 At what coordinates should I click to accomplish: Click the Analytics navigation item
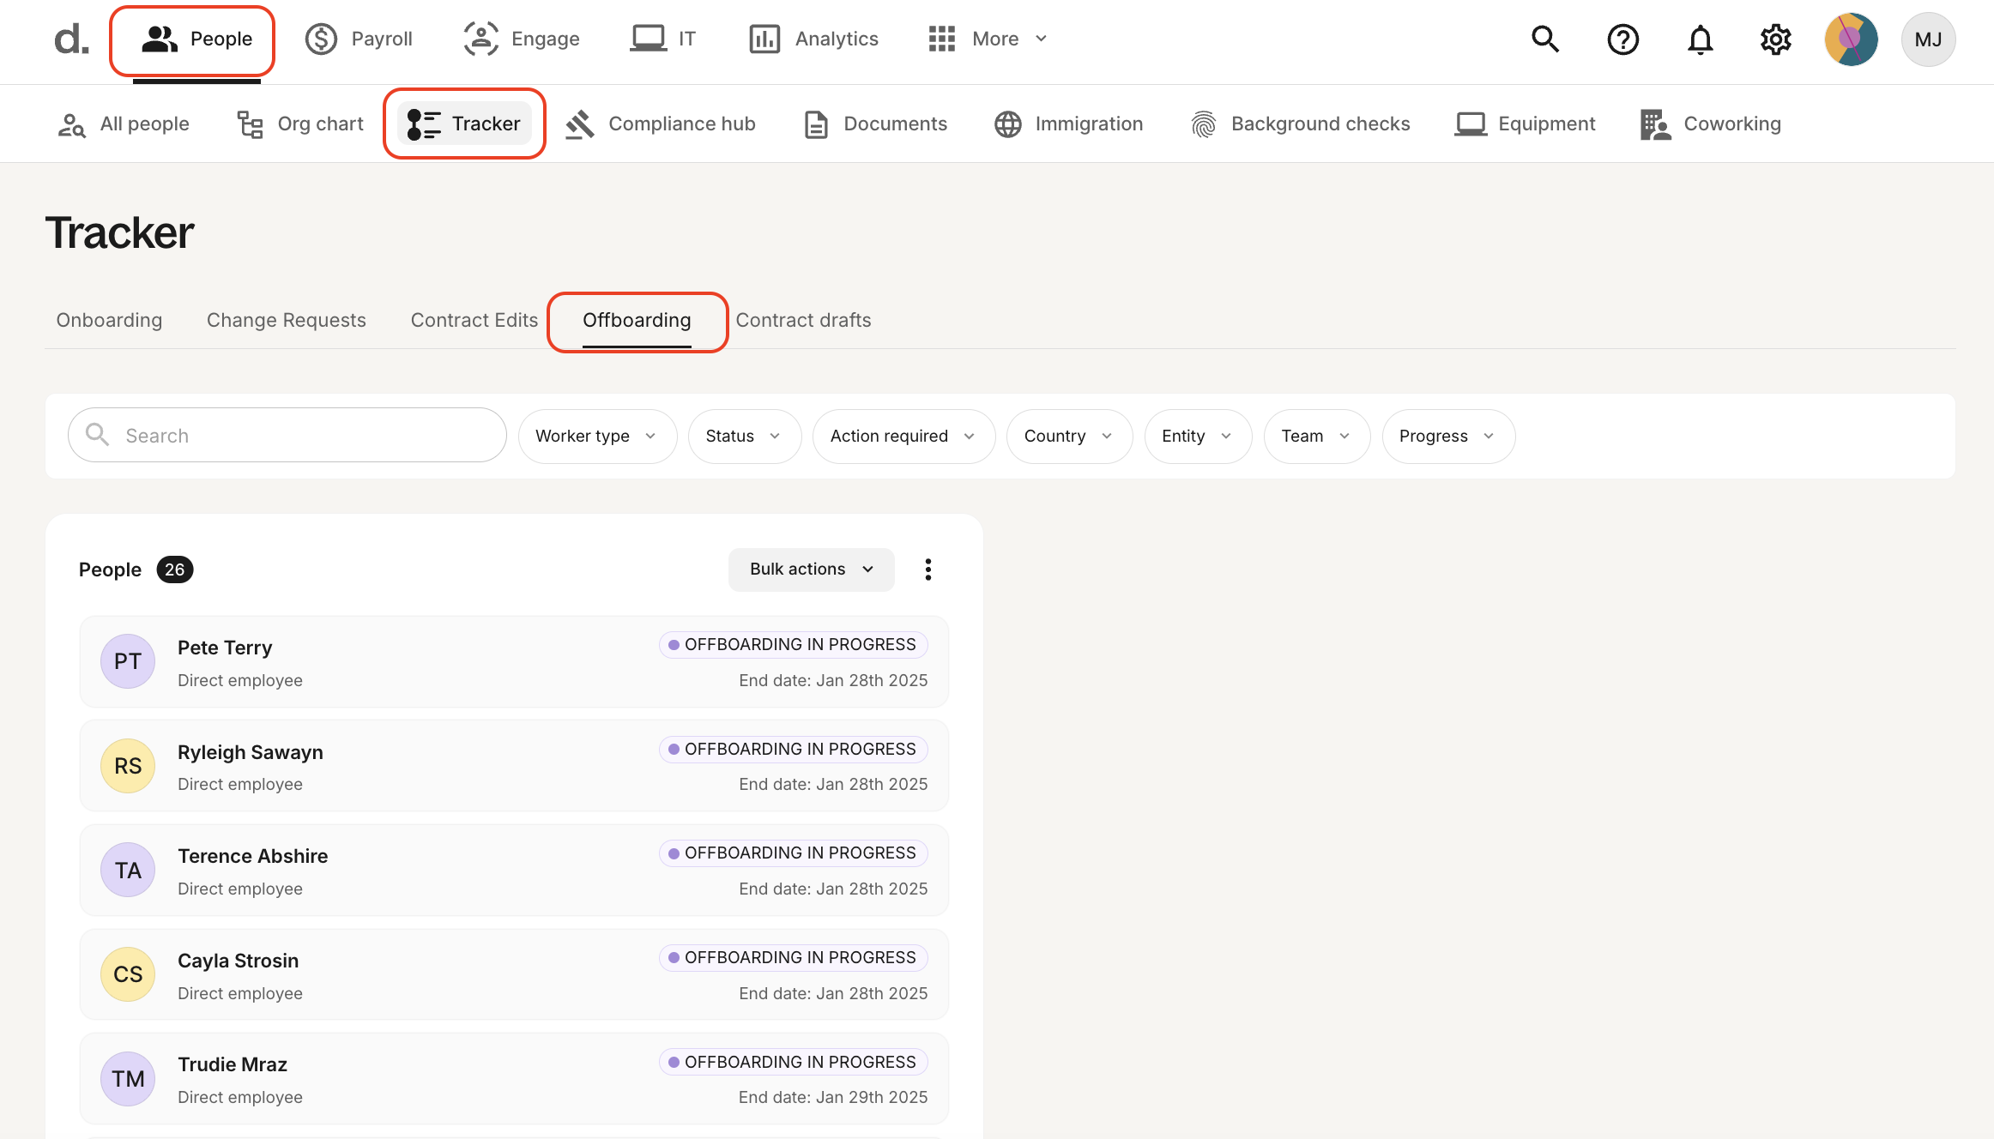coord(813,39)
